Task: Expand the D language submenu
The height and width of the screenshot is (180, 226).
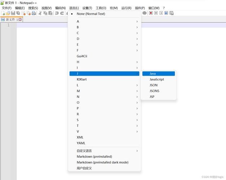Action: pyautogui.click(x=104, y=39)
